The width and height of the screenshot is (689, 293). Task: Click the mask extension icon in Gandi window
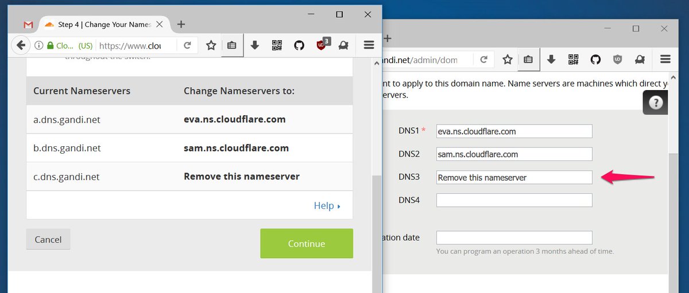pyautogui.click(x=640, y=60)
